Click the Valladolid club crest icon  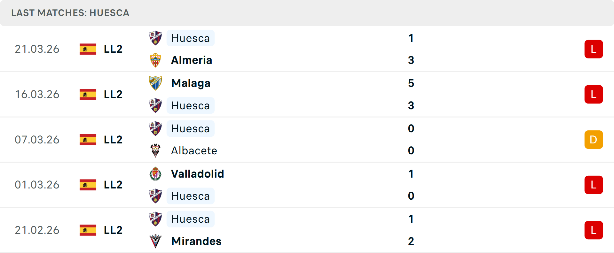pyautogui.click(x=155, y=174)
